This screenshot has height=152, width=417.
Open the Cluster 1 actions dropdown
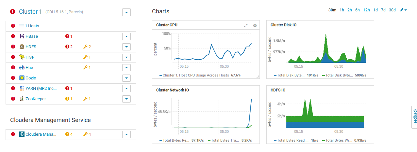click(x=126, y=12)
